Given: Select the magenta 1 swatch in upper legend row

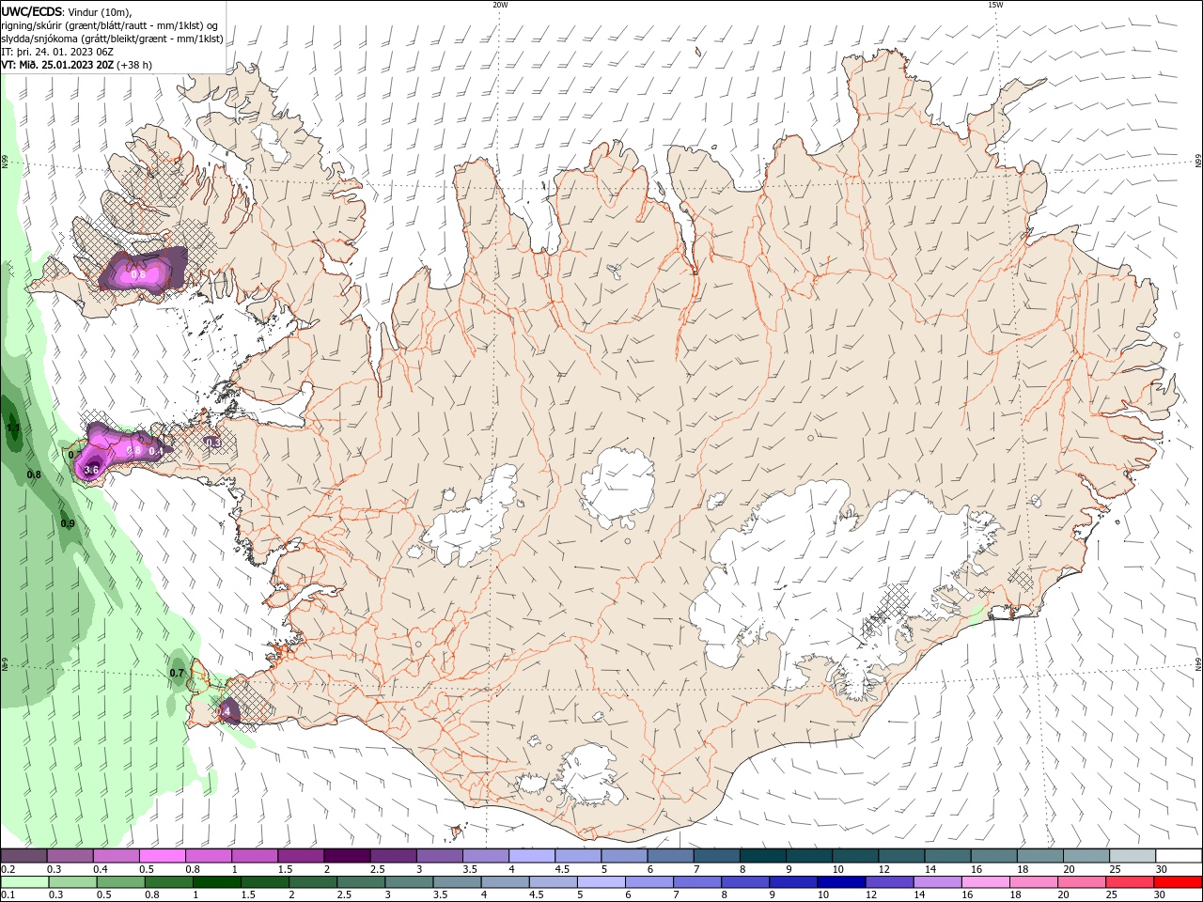Looking at the screenshot, I should (255, 856).
